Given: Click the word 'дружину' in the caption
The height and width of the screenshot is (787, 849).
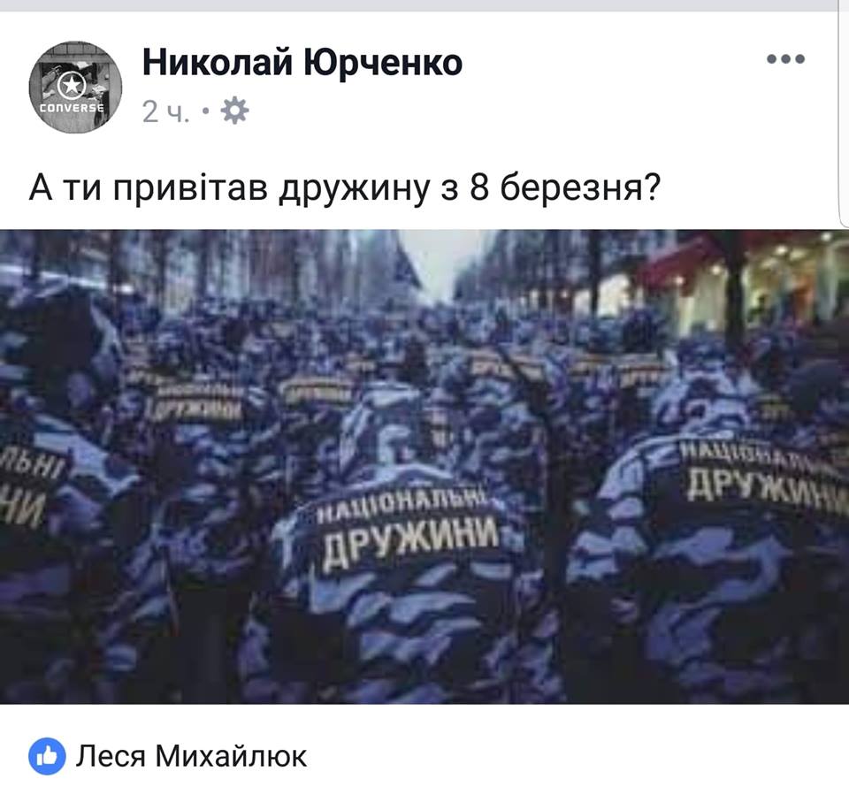Looking at the screenshot, I should point(354,189).
